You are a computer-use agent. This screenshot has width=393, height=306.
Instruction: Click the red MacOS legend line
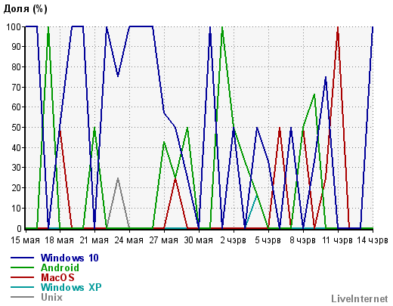tap(22, 277)
